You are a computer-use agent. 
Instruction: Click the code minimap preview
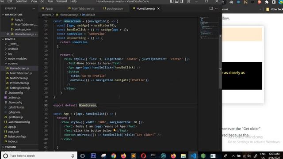209,28
